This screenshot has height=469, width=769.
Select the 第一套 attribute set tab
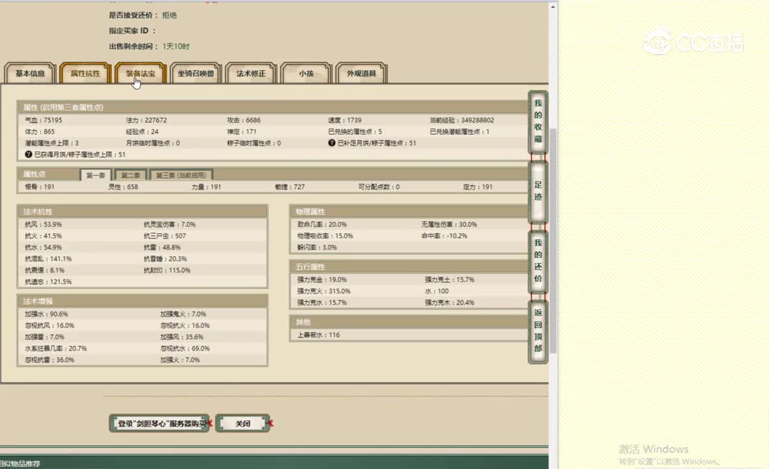click(96, 175)
